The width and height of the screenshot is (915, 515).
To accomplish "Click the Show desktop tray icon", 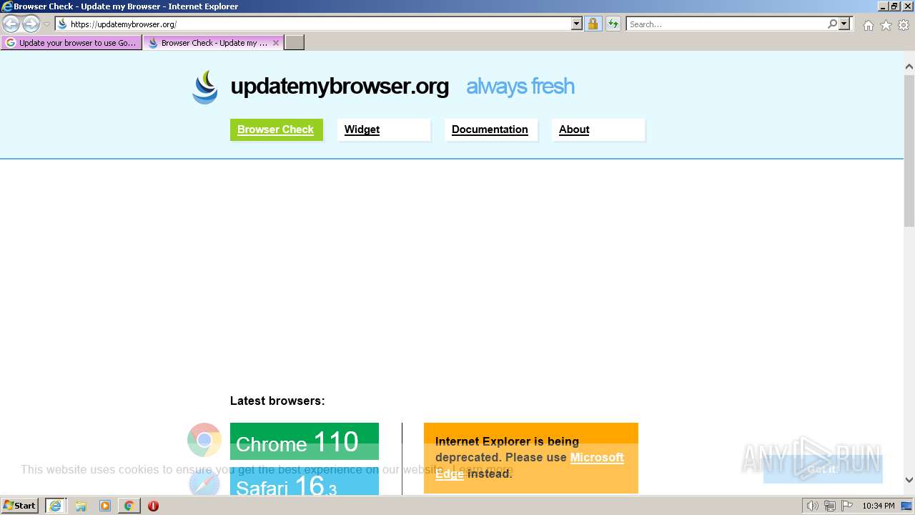I will [x=907, y=506].
